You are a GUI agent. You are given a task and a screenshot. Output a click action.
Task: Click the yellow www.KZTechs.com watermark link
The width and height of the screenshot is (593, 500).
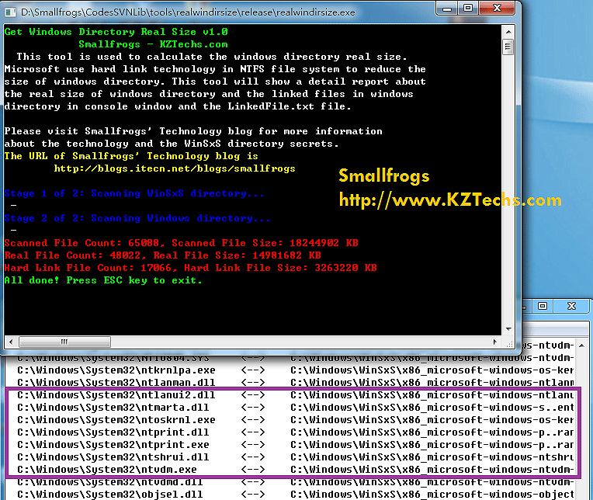coord(449,201)
